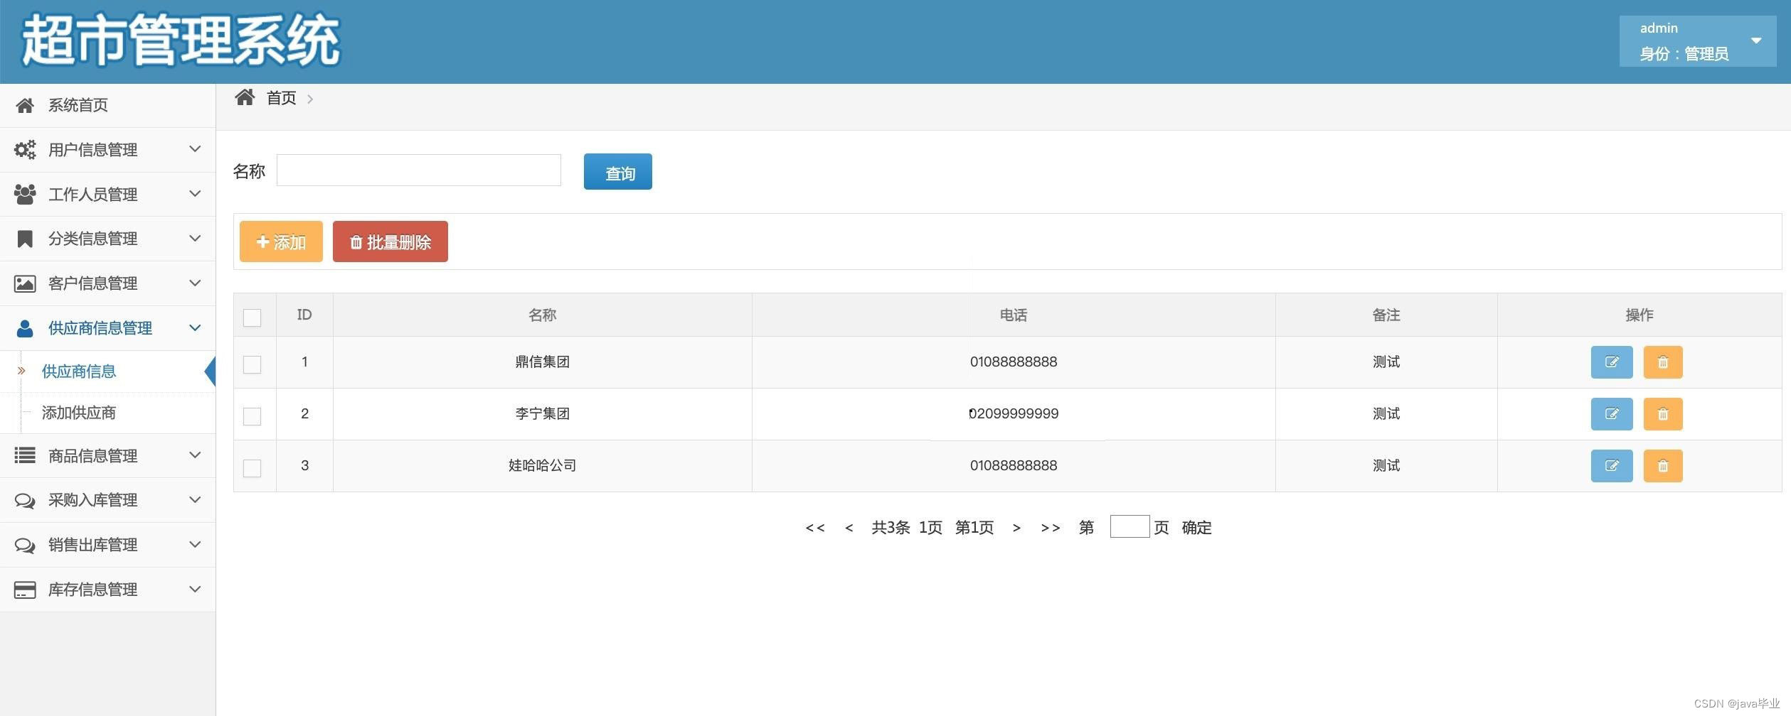The width and height of the screenshot is (1791, 716).
Task: Click 确定 to jump to page
Action: pos(1197,528)
